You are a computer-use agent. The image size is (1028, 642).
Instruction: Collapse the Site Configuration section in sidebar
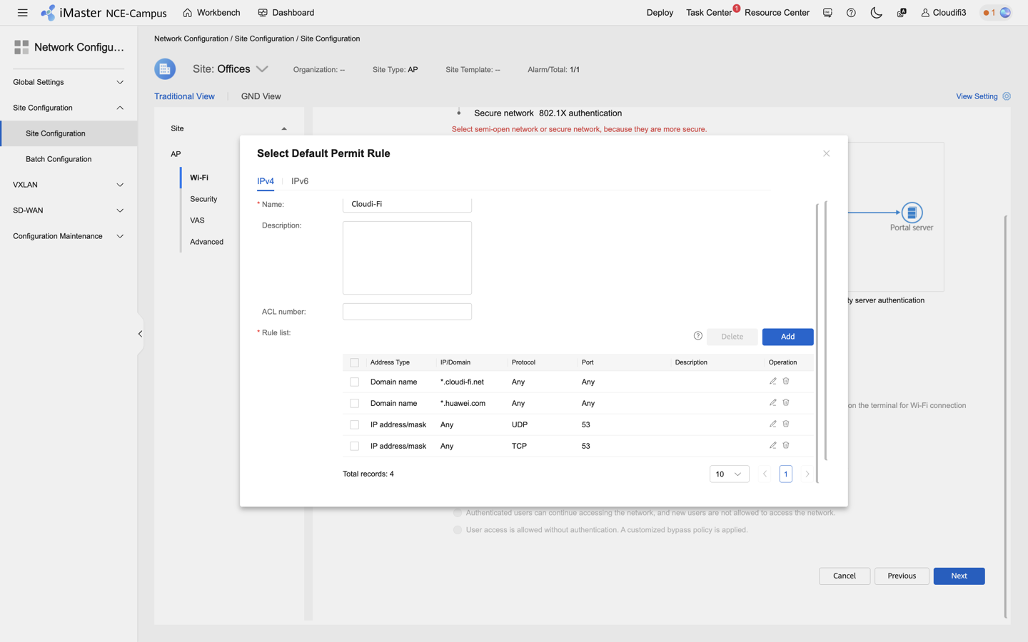click(119, 108)
